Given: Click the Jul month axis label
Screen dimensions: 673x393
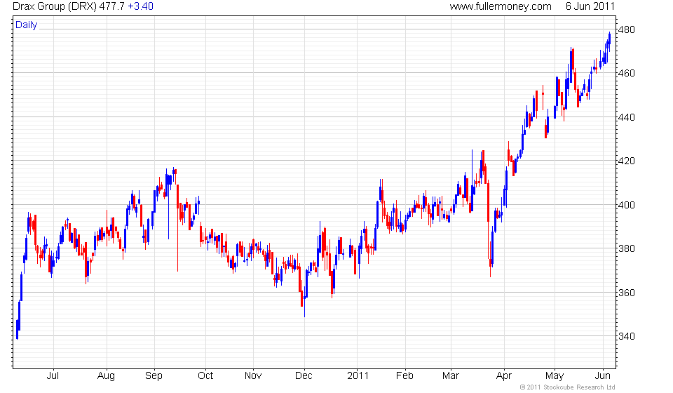Looking at the screenshot, I should click(53, 376).
